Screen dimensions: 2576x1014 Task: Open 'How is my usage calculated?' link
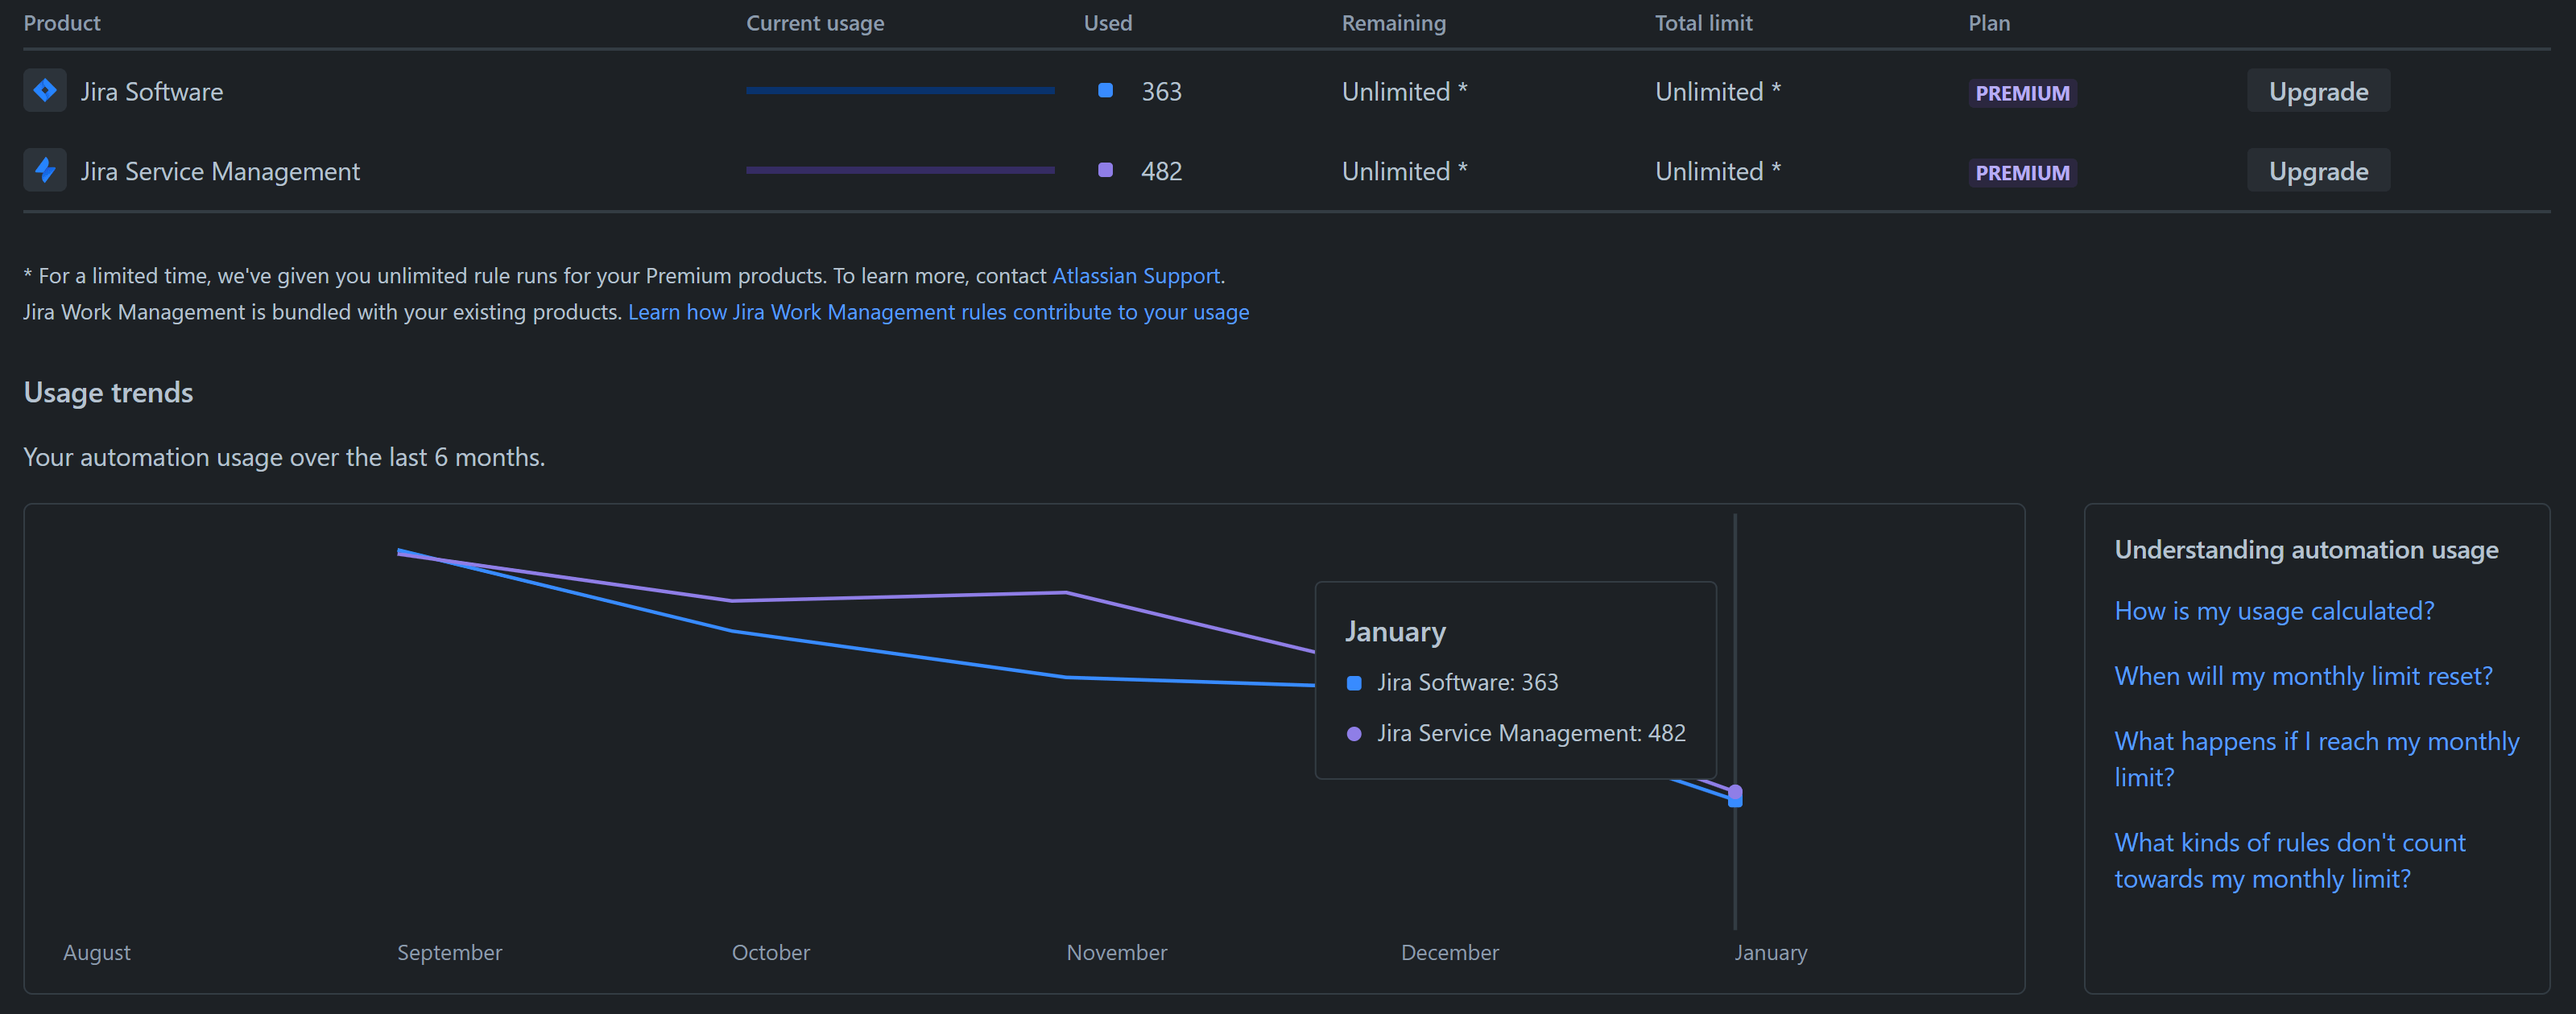(2273, 610)
